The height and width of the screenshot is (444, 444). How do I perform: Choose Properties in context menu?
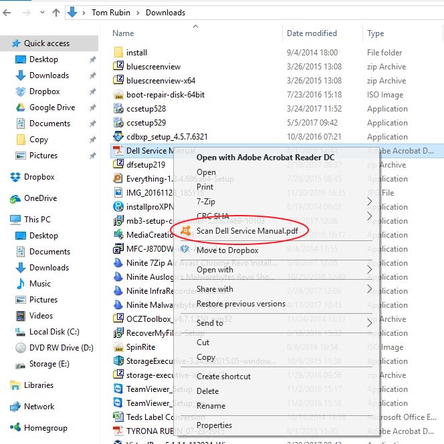pyautogui.click(x=214, y=425)
